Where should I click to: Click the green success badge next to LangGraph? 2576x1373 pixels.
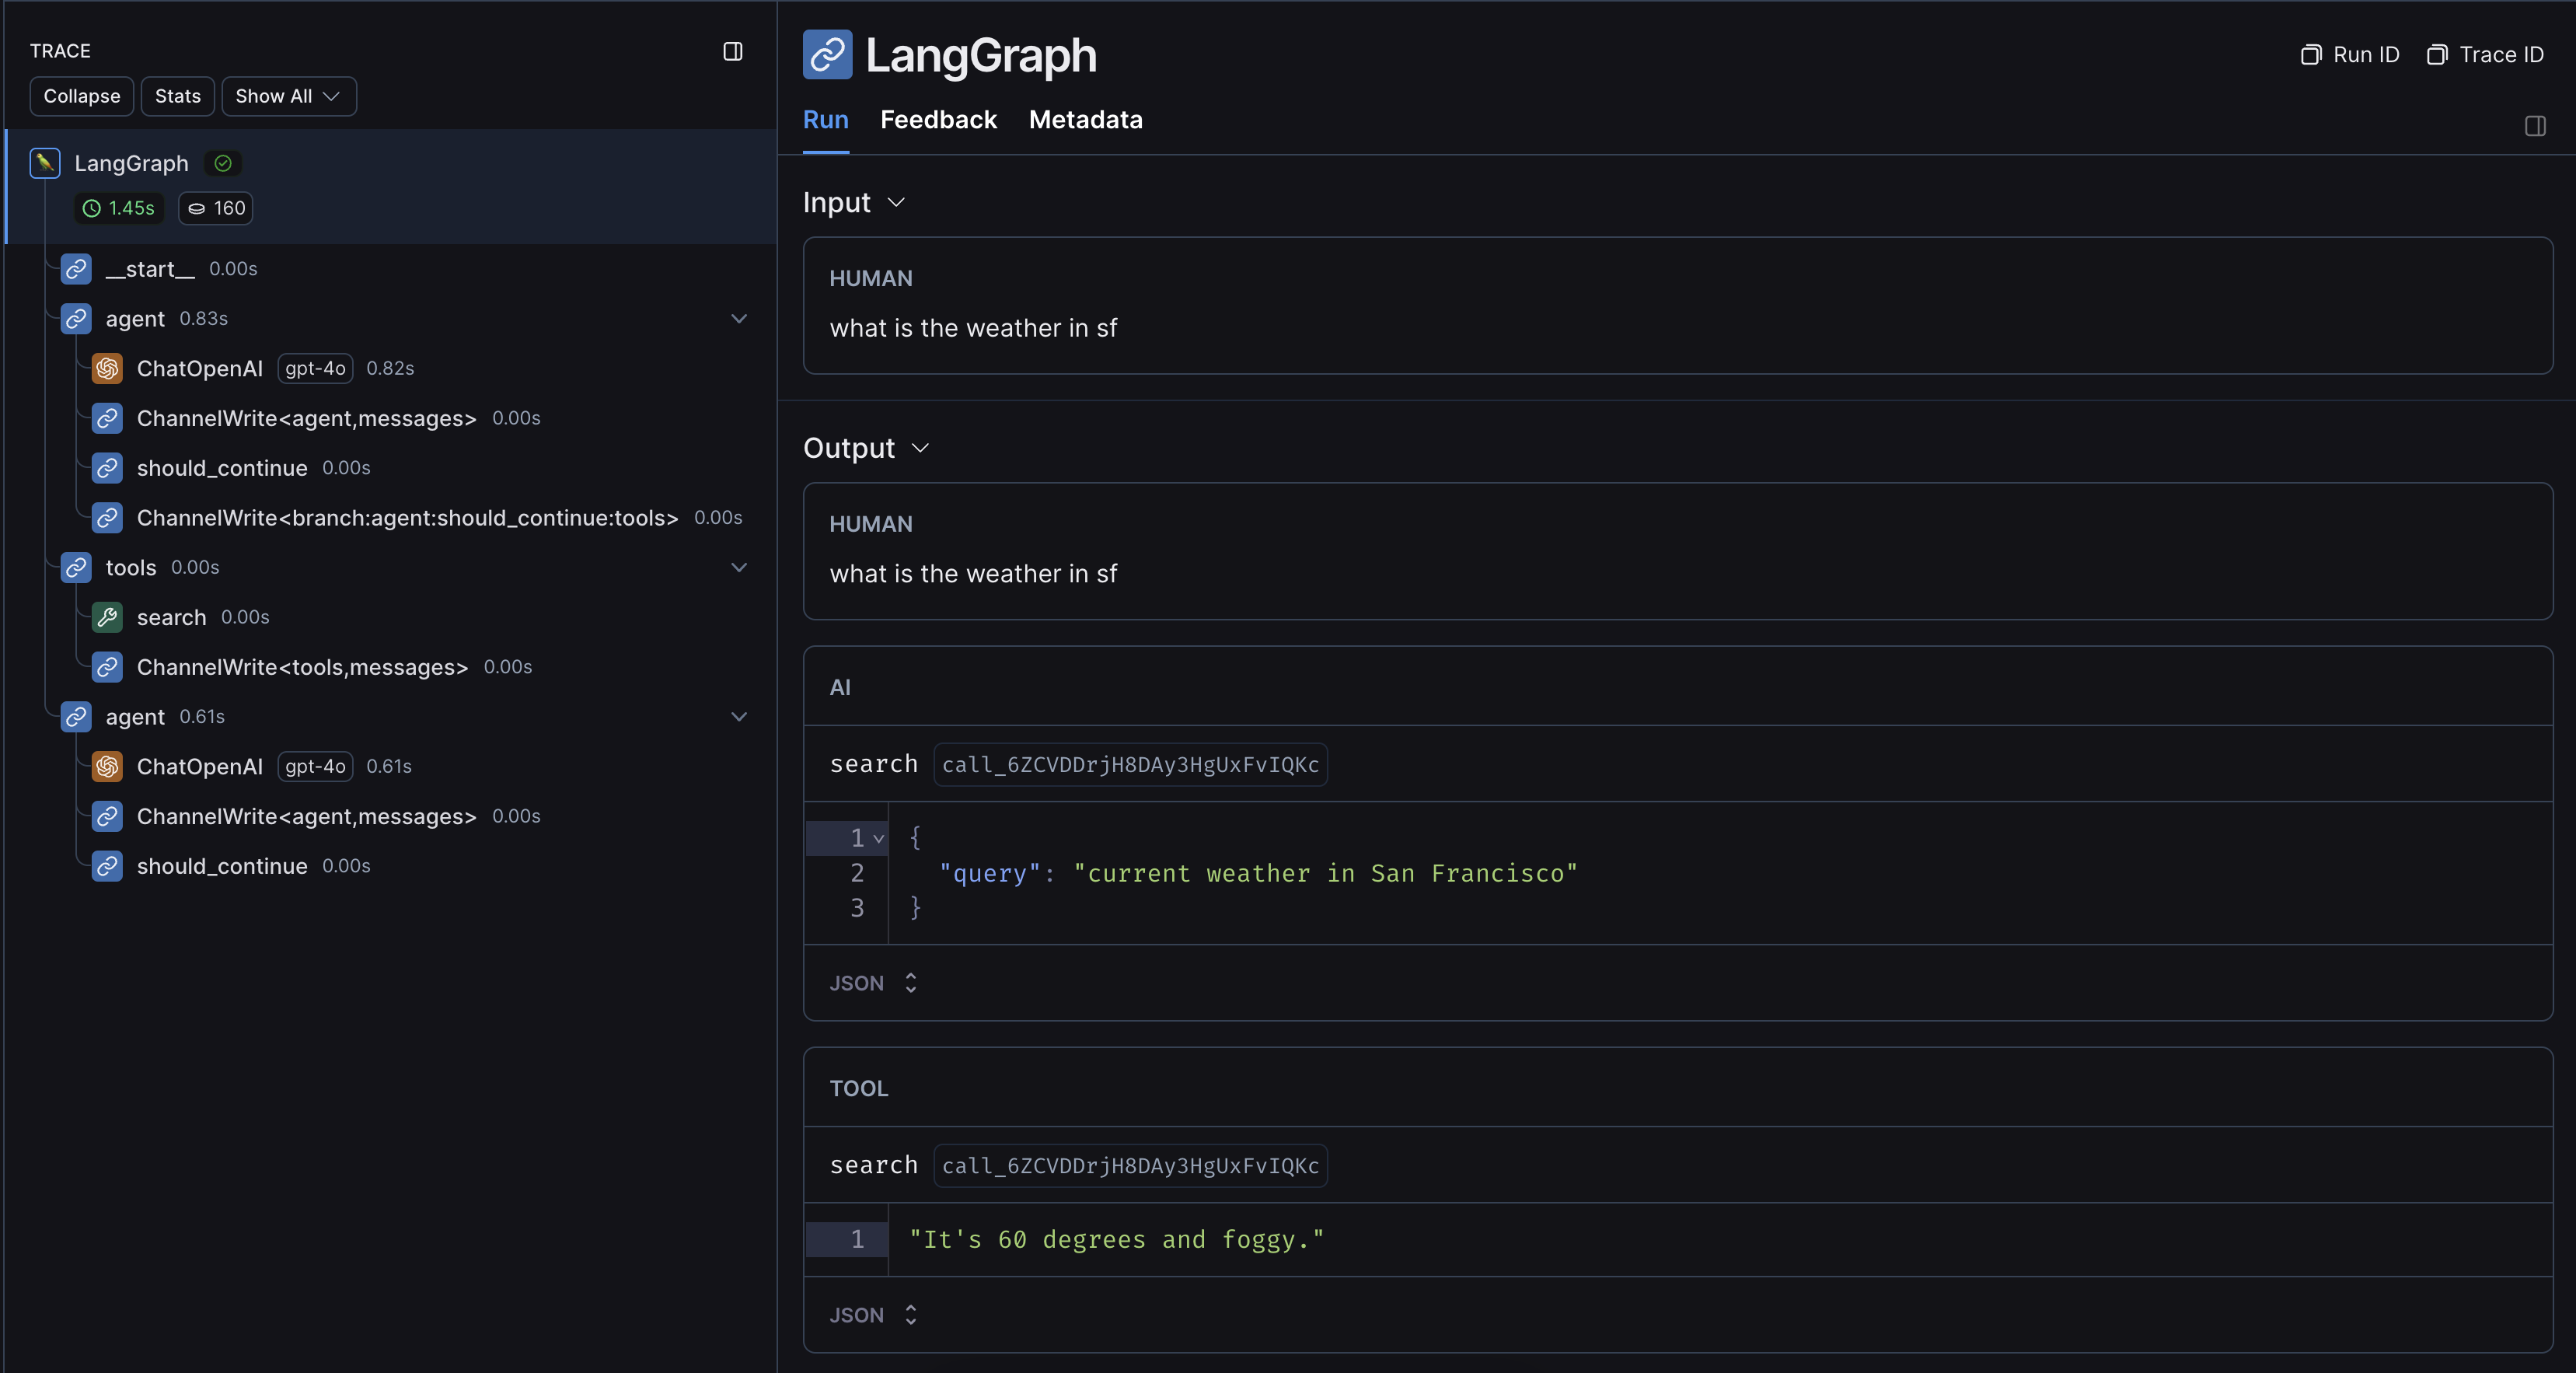tap(222, 163)
